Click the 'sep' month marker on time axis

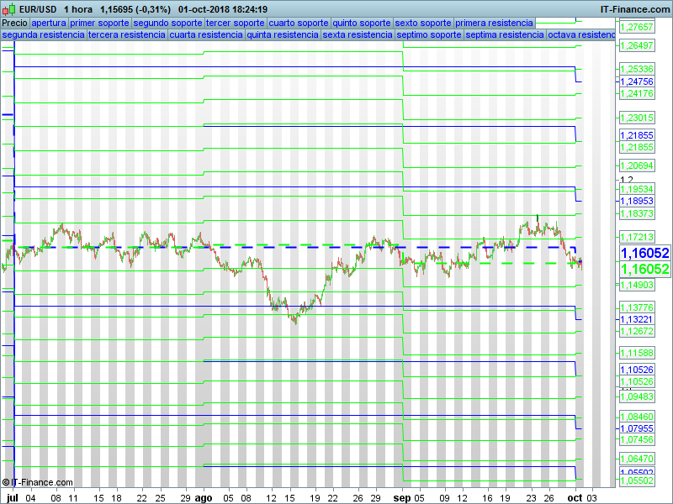click(403, 497)
